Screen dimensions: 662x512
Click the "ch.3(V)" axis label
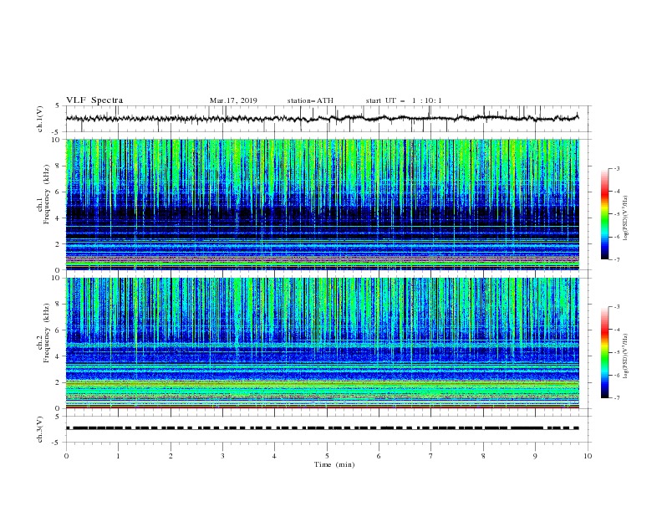click(40, 429)
